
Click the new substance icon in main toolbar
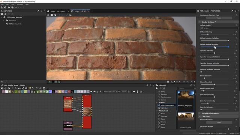[x=2, y=7]
